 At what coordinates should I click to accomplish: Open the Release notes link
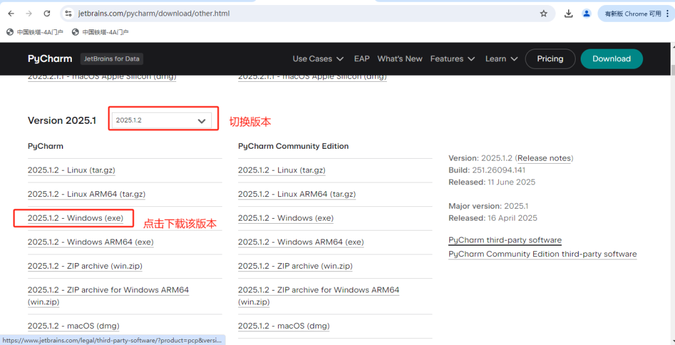pos(544,158)
